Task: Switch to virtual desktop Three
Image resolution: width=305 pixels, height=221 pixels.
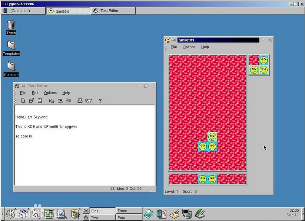Action: coord(129,211)
